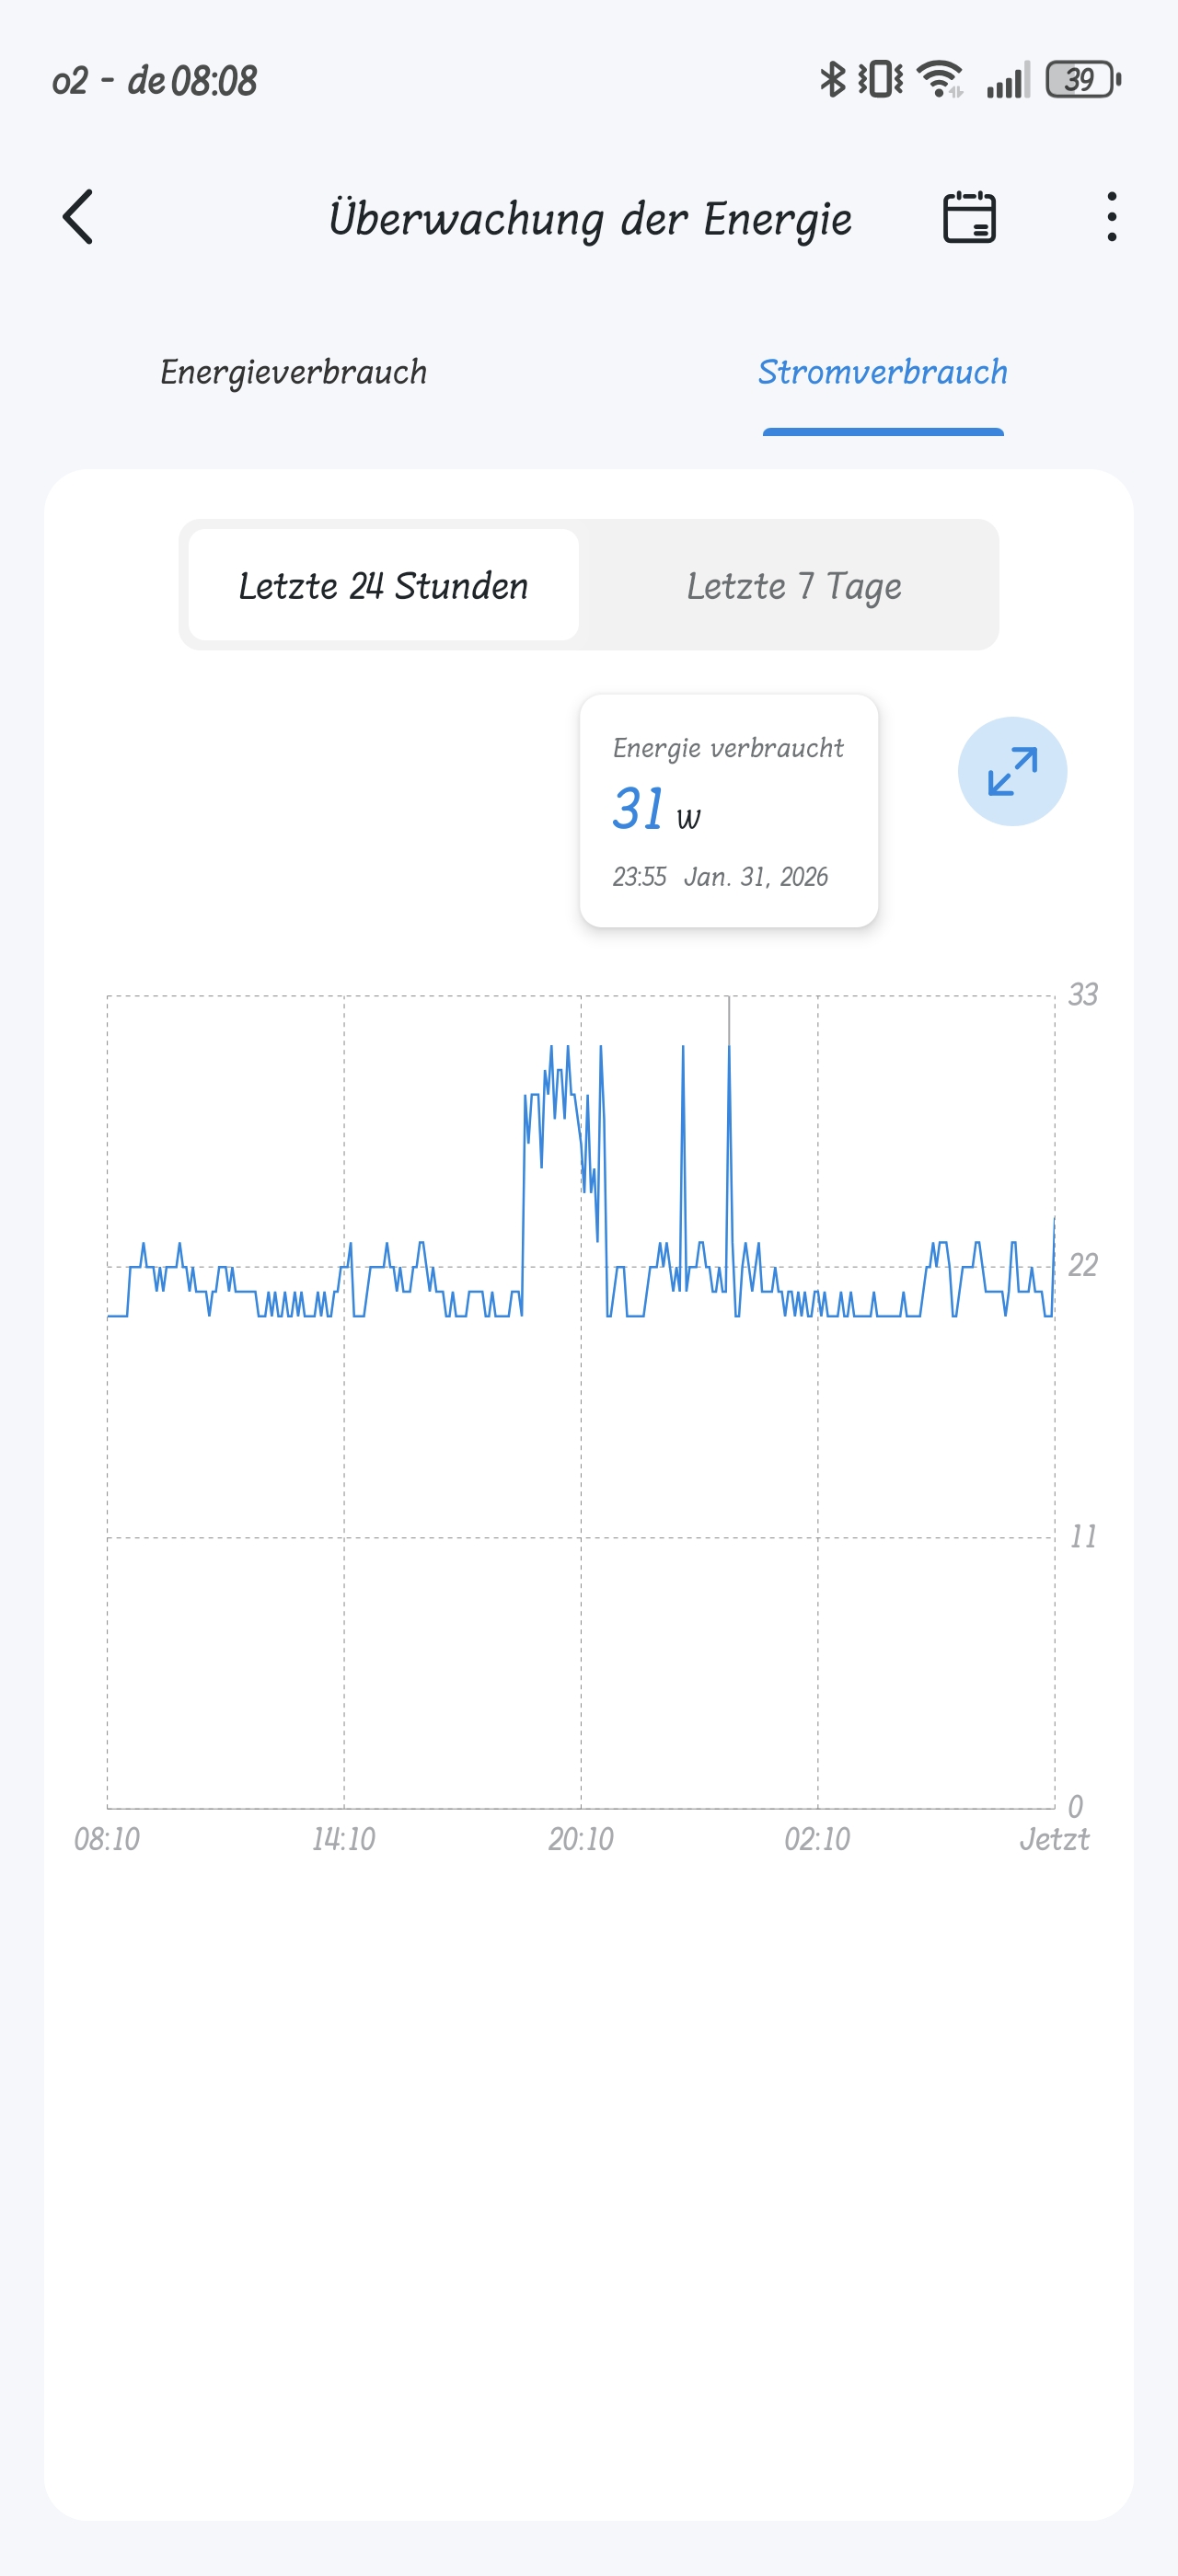Tap the Energie verbraucht 31 W tooltip
Image resolution: width=1178 pixels, height=2576 pixels.
(x=728, y=810)
